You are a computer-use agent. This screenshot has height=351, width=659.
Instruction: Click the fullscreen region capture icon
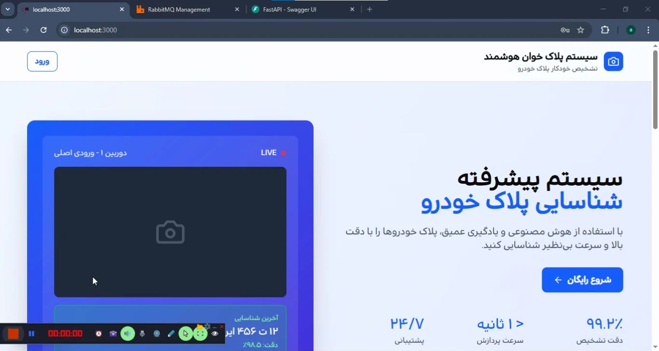200,334
